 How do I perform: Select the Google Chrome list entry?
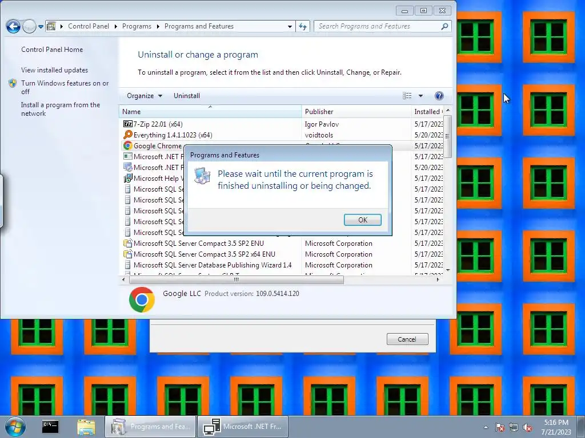pyautogui.click(x=282, y=145)
